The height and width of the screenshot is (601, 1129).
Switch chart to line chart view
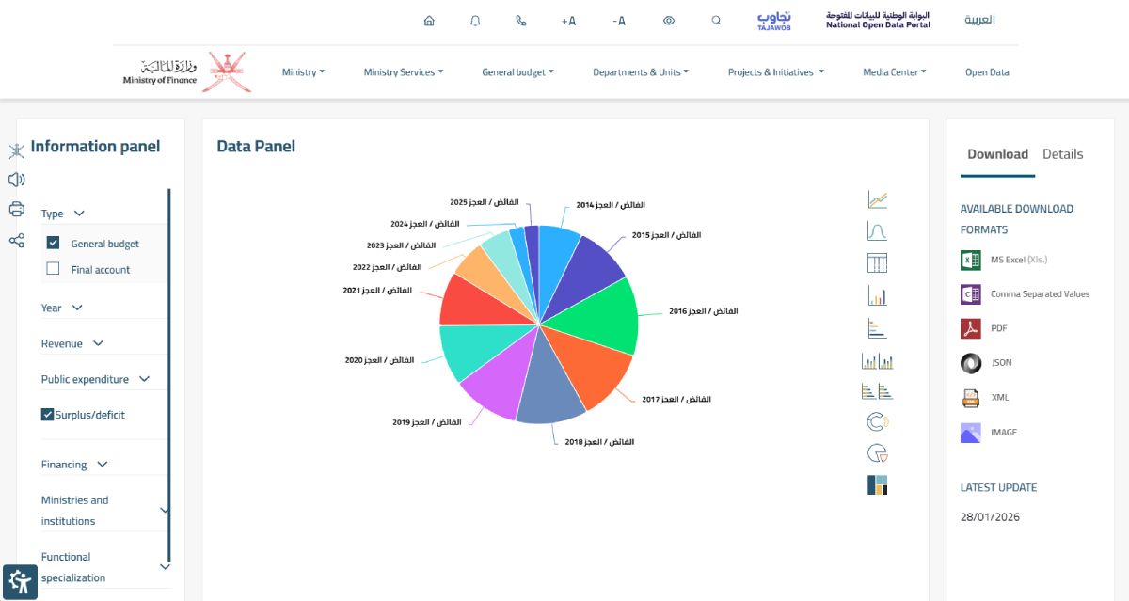tap(878, 199)
